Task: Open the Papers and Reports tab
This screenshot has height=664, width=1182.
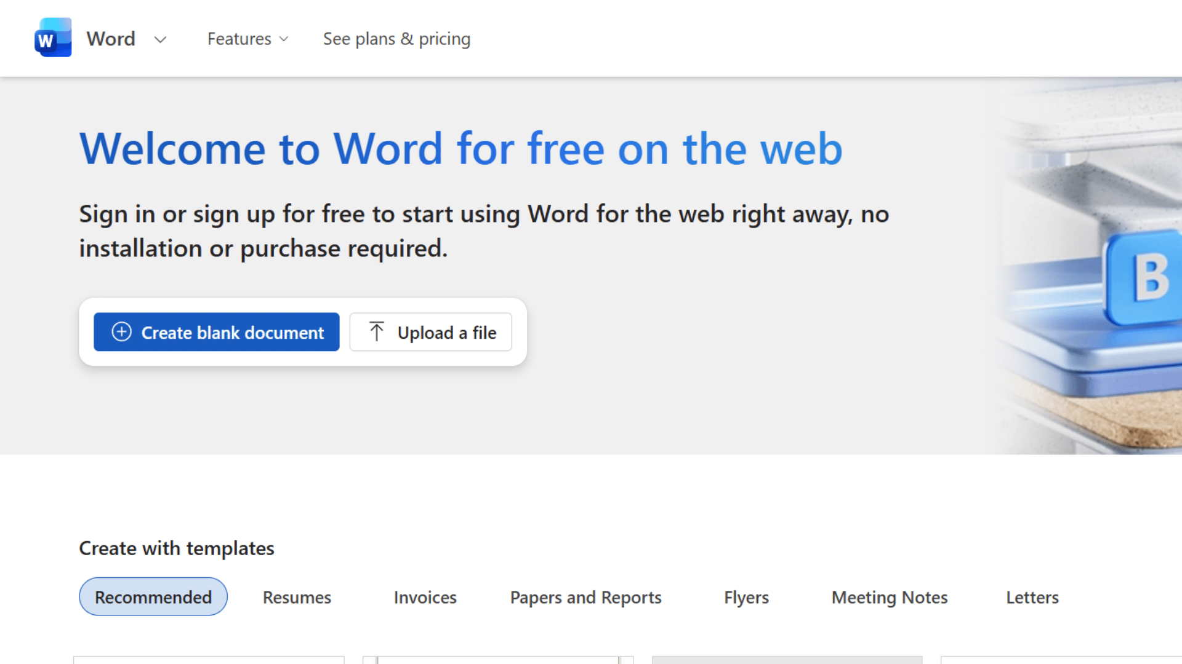Action: (586, 597)
